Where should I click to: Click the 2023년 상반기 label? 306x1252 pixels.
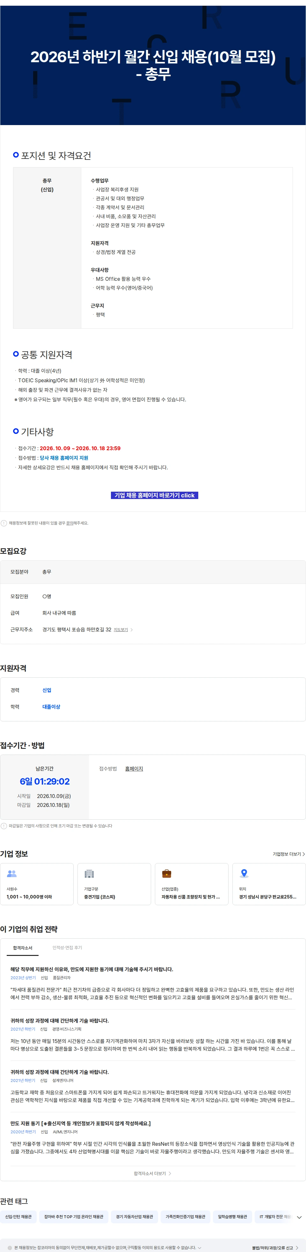[23, 977]
